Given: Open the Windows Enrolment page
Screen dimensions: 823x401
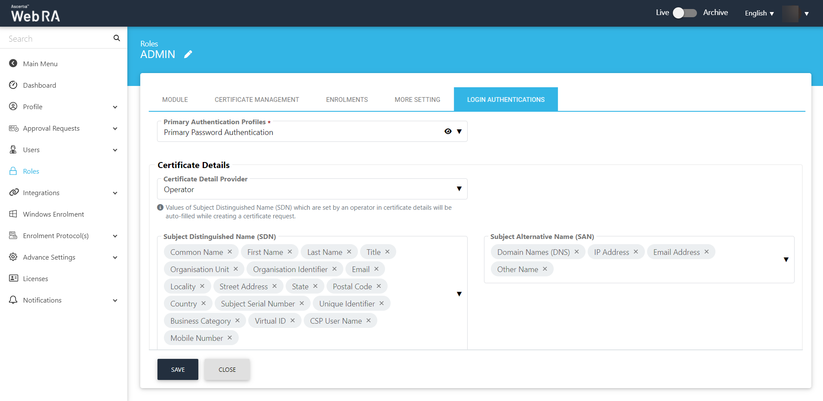Looking at the screenshot, I should pos(53,214).
